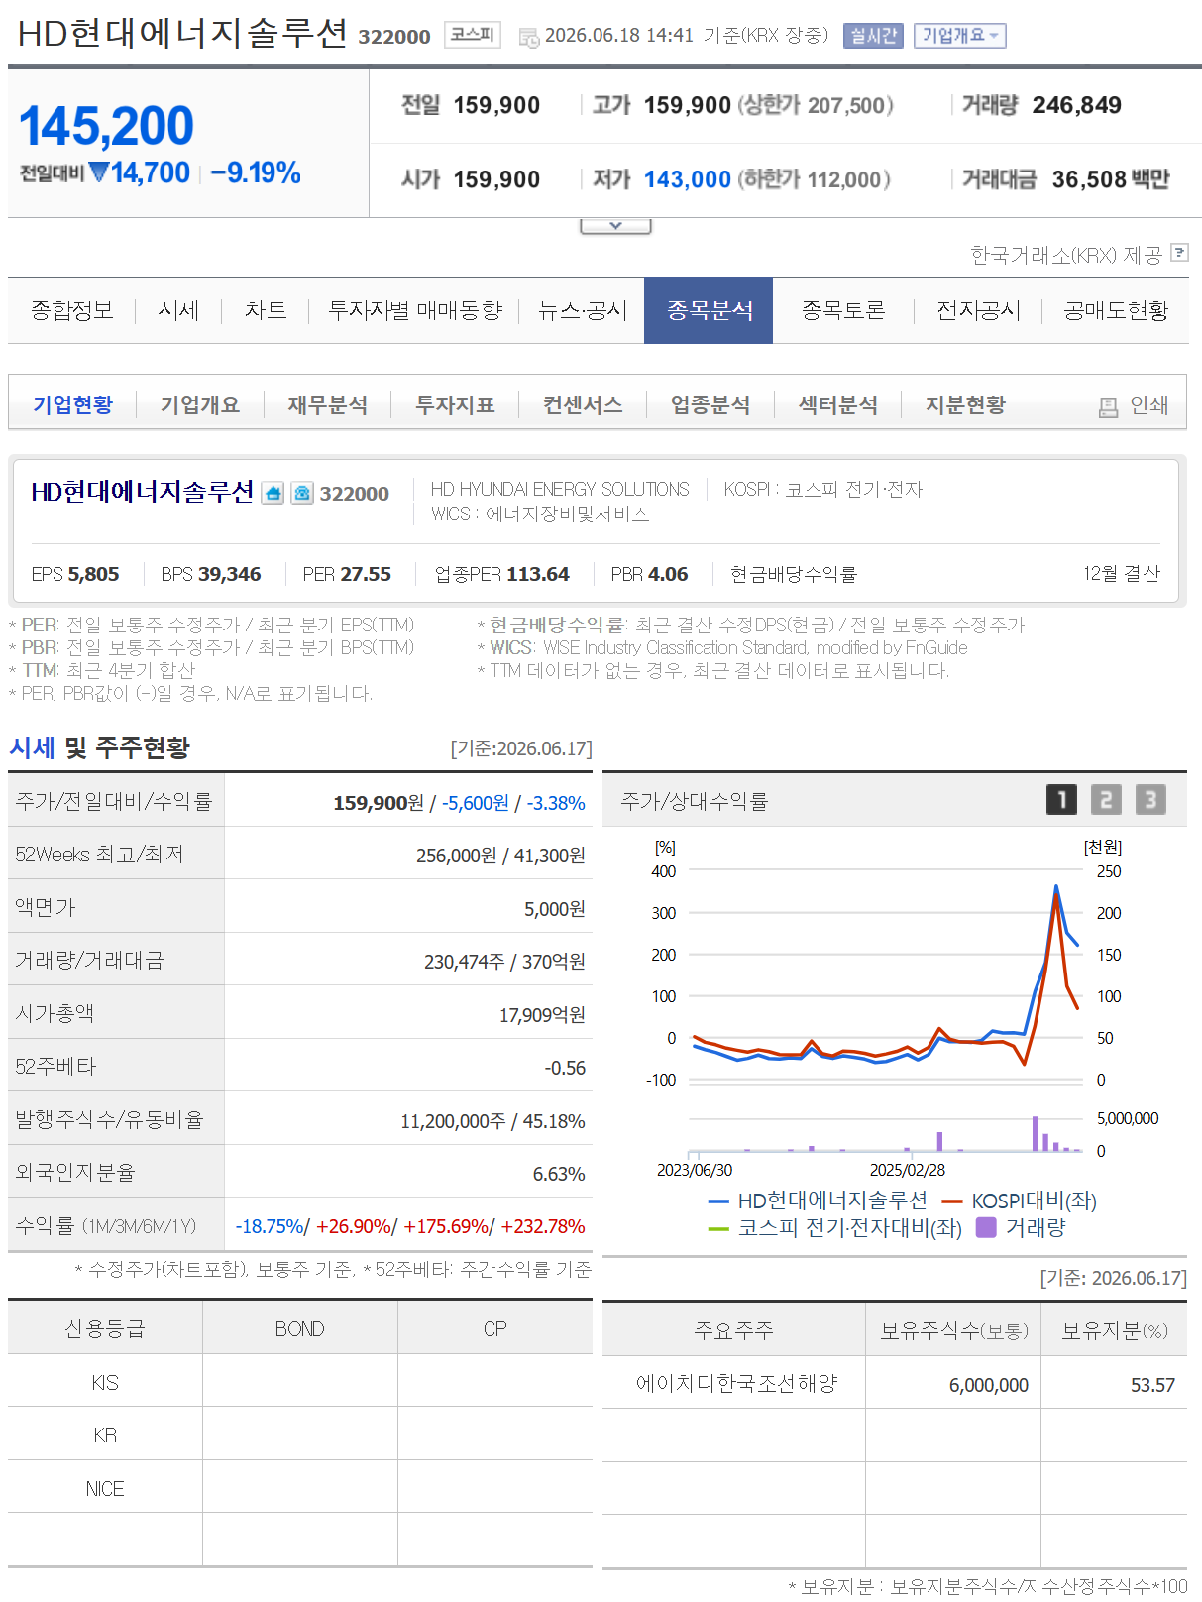
Task: Click the 52주베타 value -0.56
Action: click(x=565, y=1068)
